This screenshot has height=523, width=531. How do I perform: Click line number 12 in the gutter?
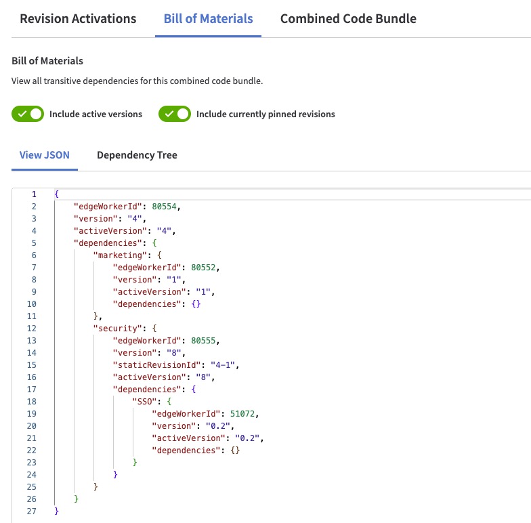[30, 329]
